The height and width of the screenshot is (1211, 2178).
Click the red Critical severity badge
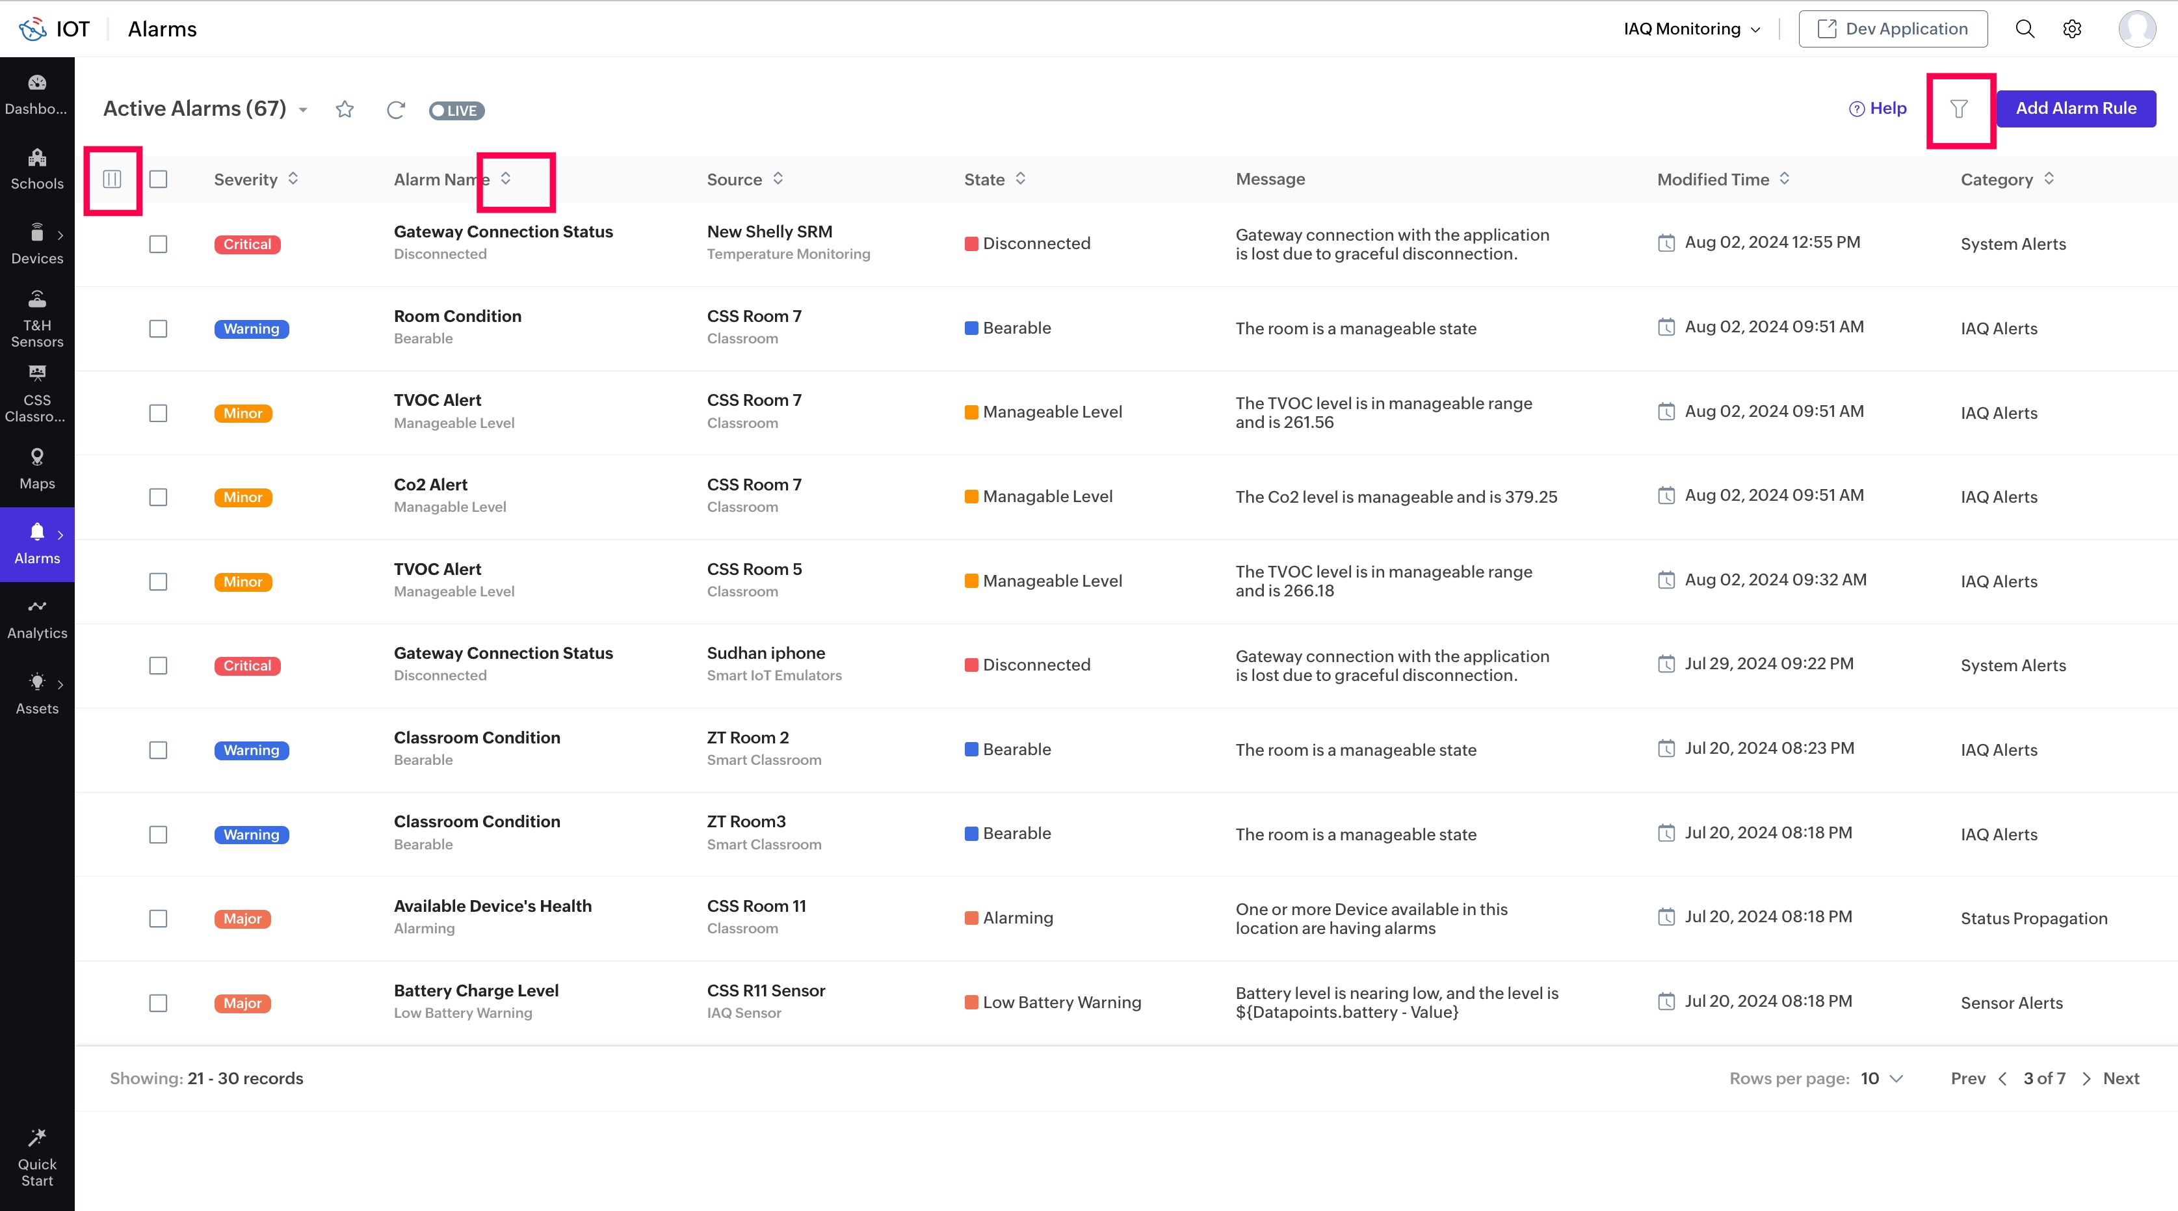click(x=247, y=245)
